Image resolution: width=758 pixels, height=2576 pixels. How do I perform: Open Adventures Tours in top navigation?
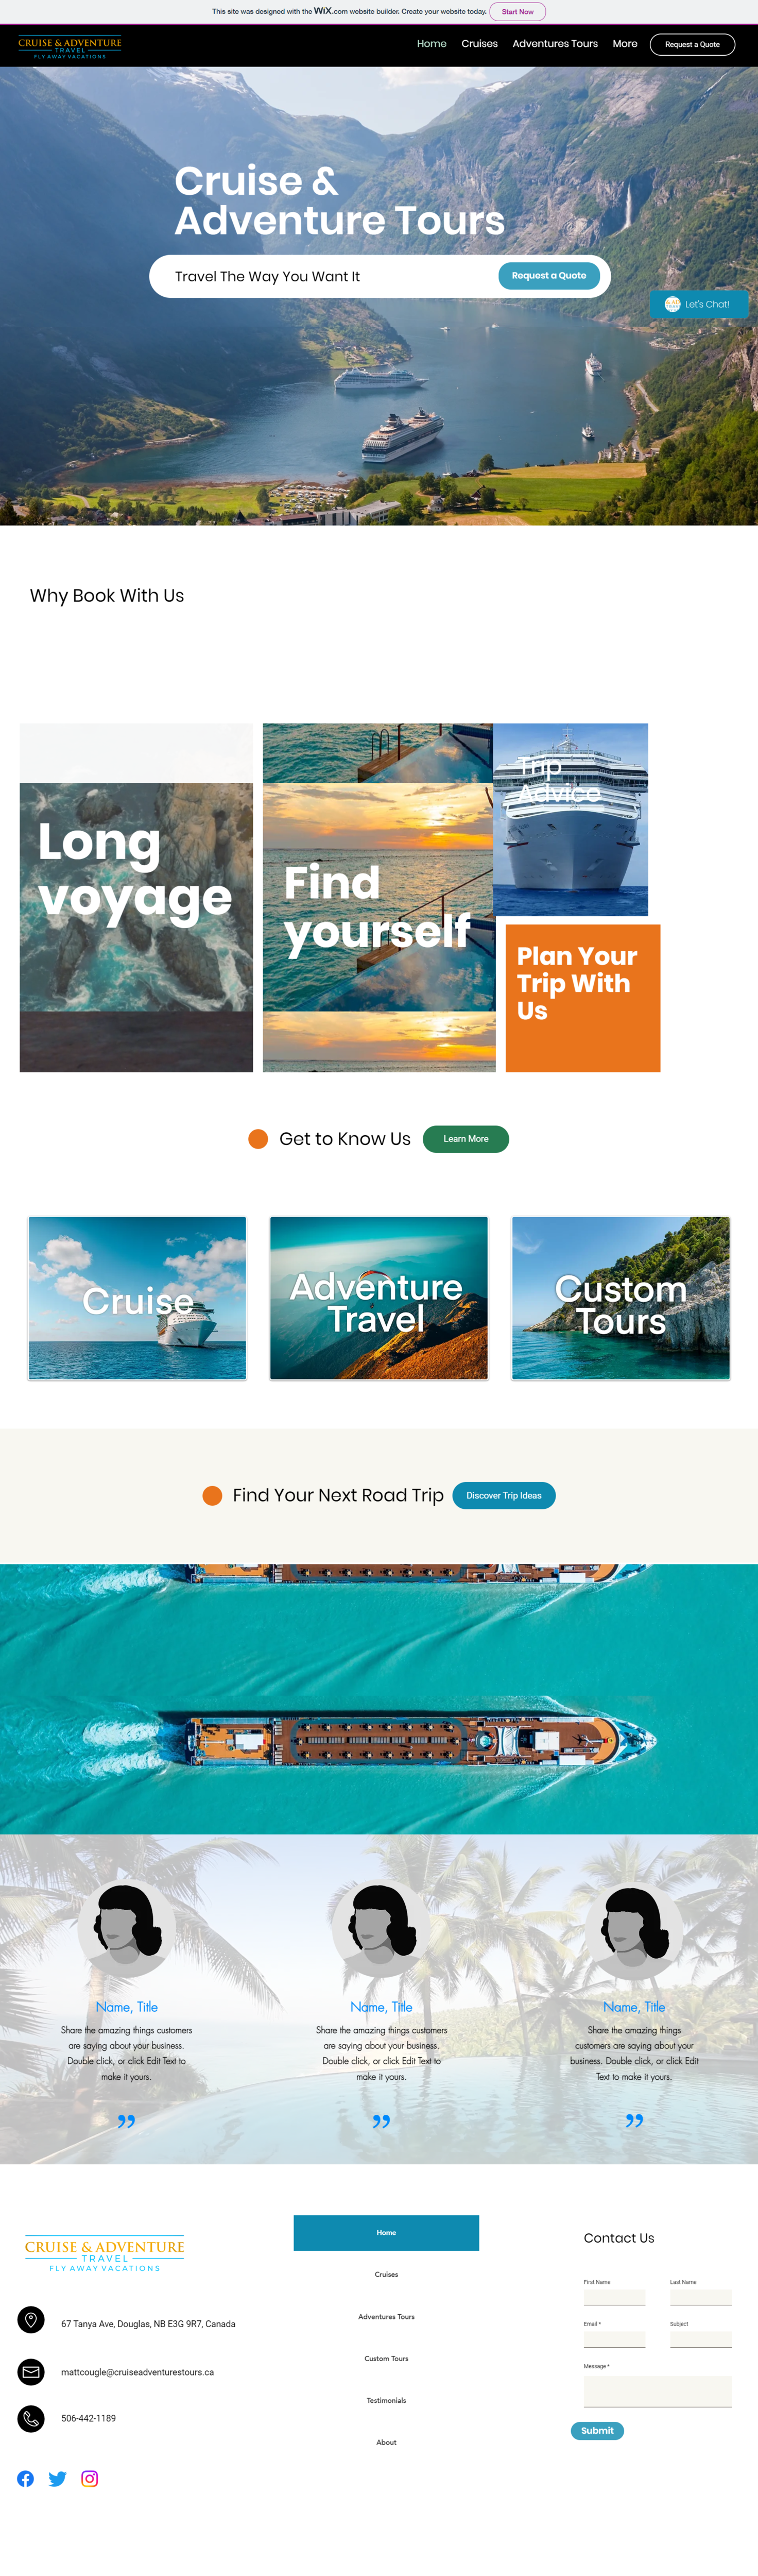tap(555, 44)
